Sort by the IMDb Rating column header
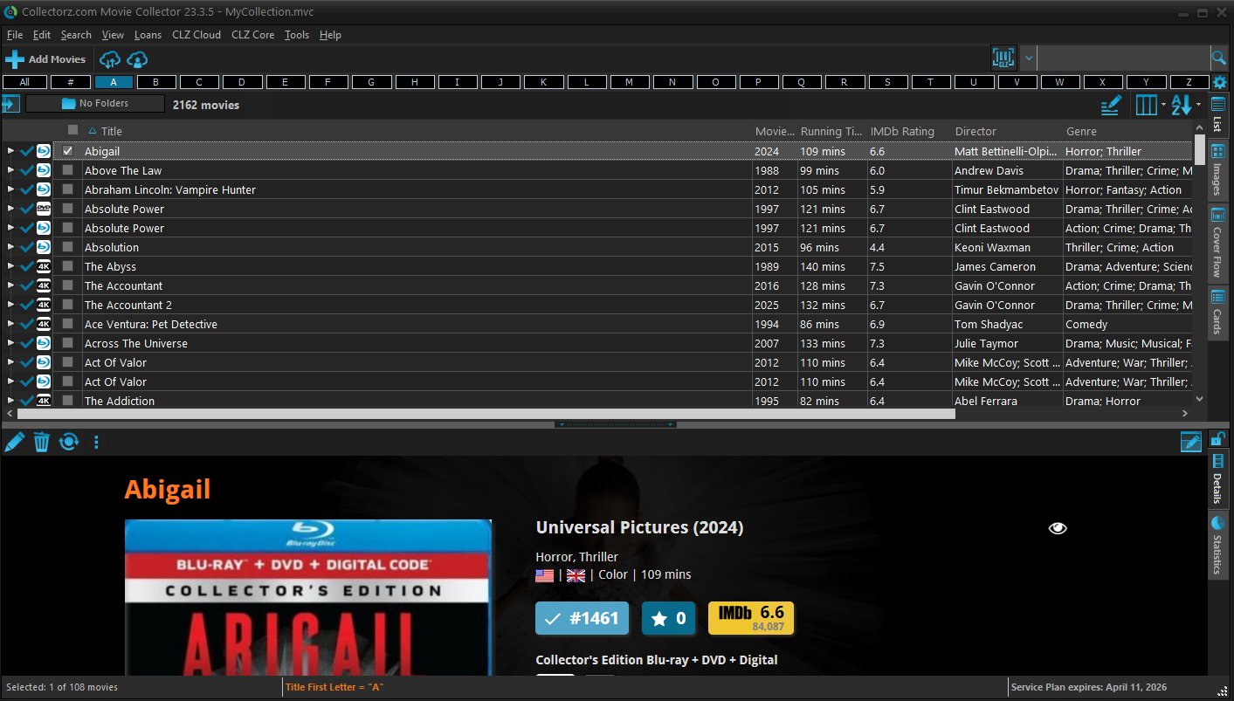Screen dimensions: 1234x701 pos(902,132)
